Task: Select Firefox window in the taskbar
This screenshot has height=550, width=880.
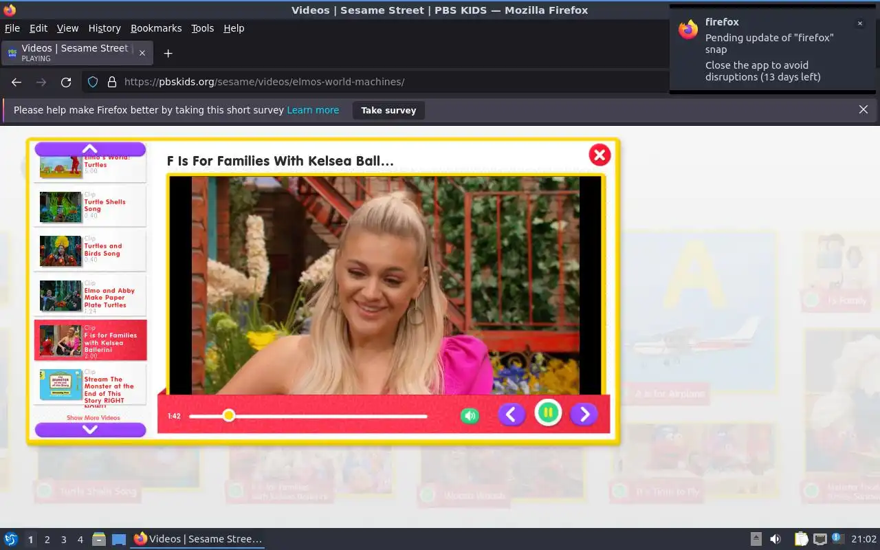Action: pyautogui.click(x=198, y=539)
